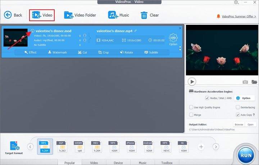The height and width of the screenshot is (165, 259).
Task: Select Android H264 format preset
Action: (x=149, y=147)
